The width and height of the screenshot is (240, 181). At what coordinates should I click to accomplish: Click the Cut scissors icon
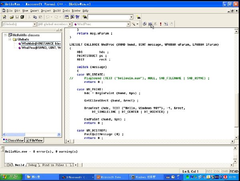click(29, 17)
